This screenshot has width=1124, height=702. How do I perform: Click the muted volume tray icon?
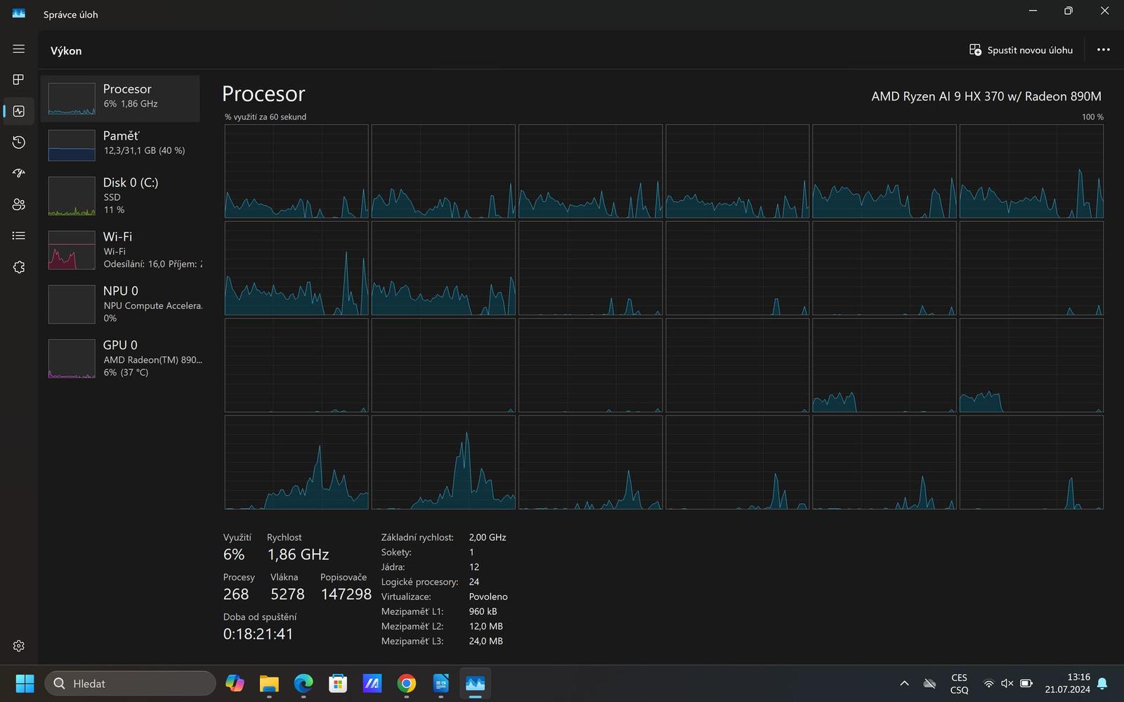1007,683
